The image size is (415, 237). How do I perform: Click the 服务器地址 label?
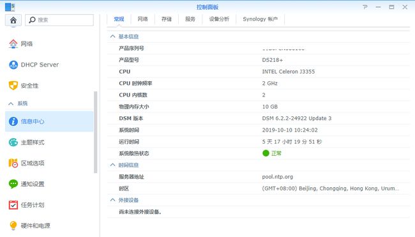click(x=132, y=176)
